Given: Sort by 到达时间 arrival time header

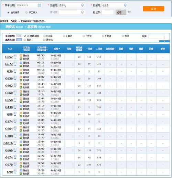Looking at the screenshot, I should click(x=42, y=50).
